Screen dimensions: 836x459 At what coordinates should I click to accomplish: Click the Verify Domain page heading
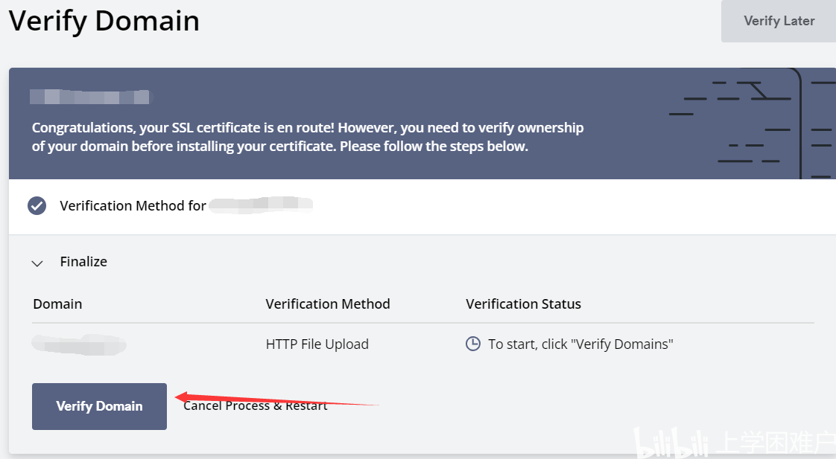pyautogui.click(x=104, y=22)
